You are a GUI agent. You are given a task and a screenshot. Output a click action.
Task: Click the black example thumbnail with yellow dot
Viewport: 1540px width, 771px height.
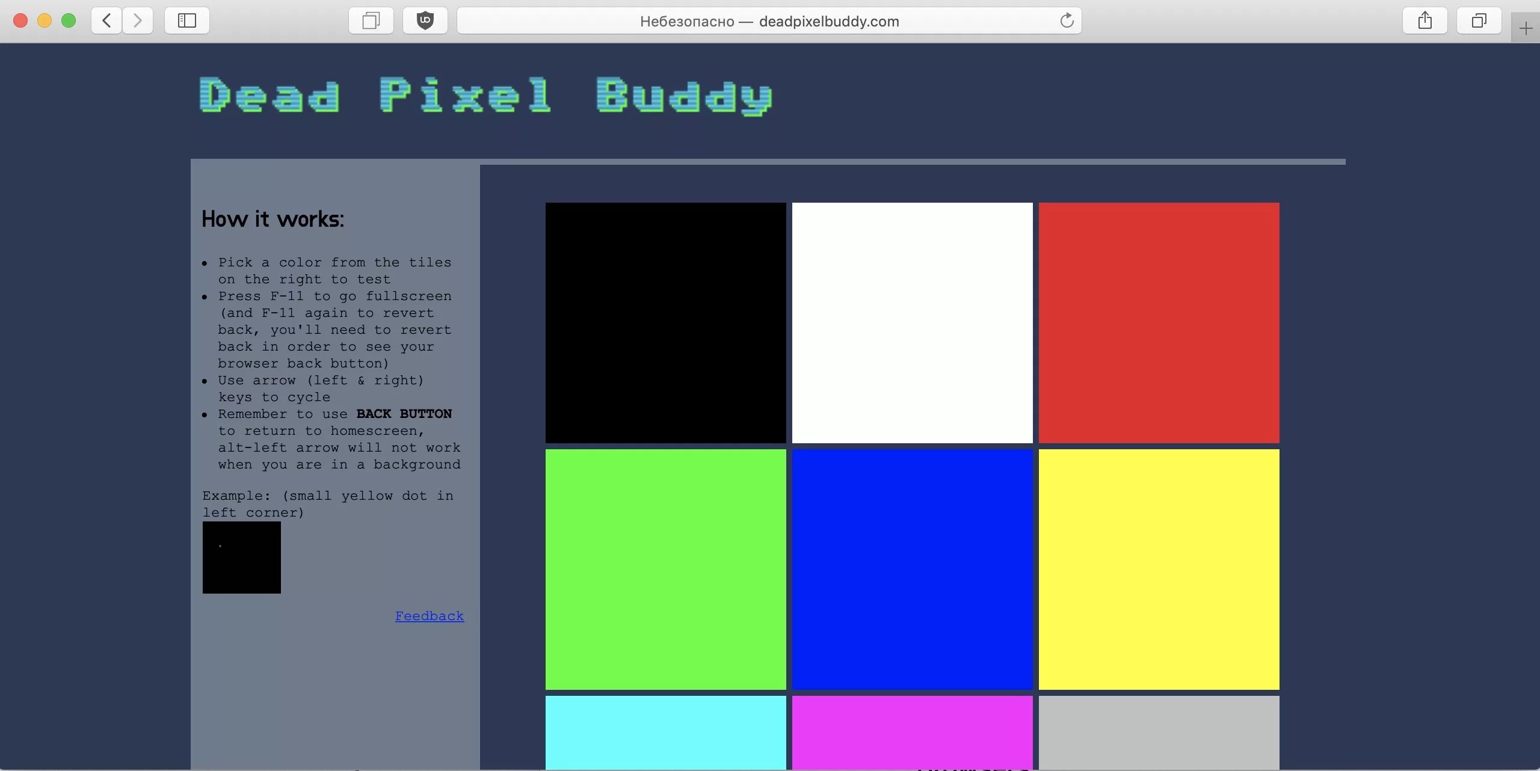(241, 558)
